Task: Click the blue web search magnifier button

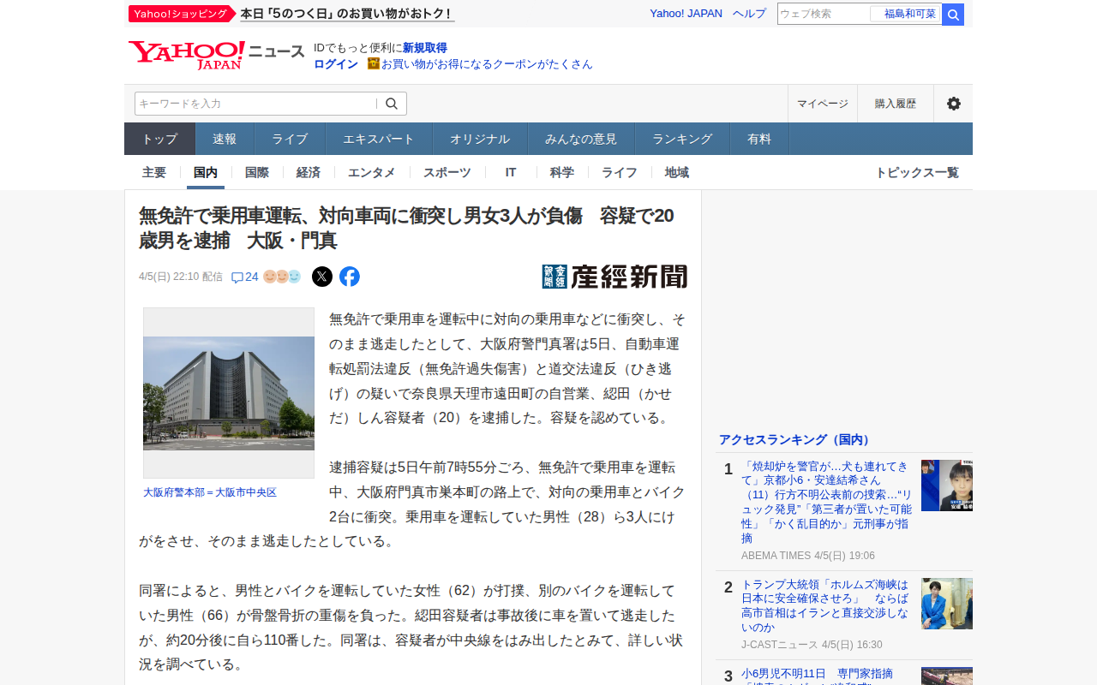Action: tap(953, 15)
